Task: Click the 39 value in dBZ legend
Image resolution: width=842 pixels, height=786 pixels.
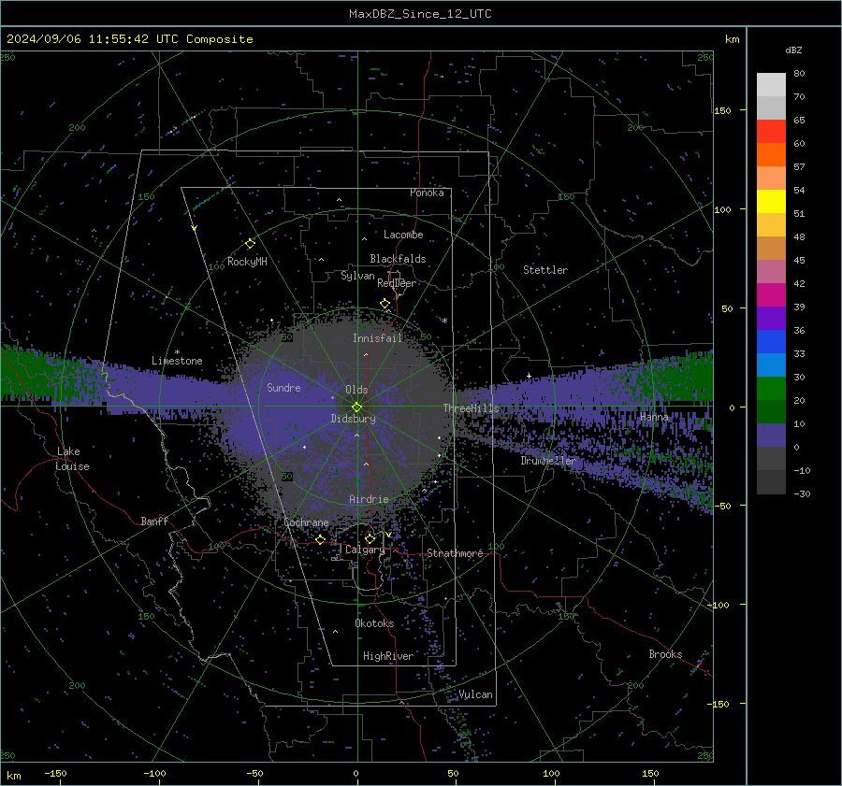Action: coord(799,307)
